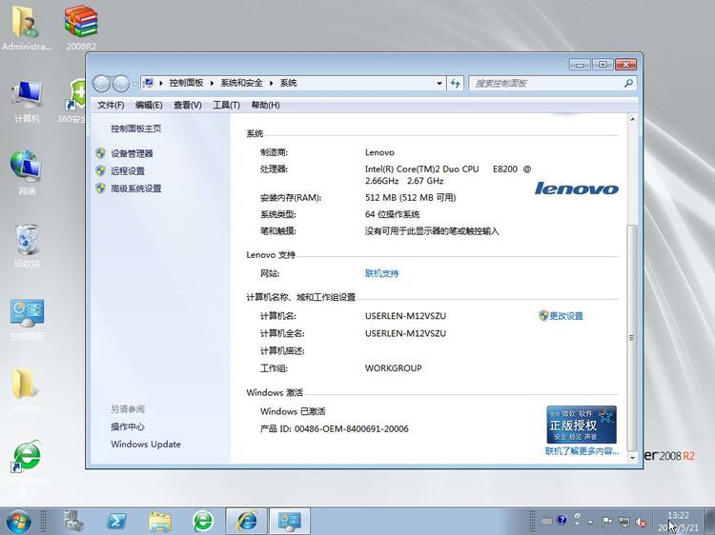Click the blue help question mark in the tray
The image size is (715, 535).
[562, 520]
